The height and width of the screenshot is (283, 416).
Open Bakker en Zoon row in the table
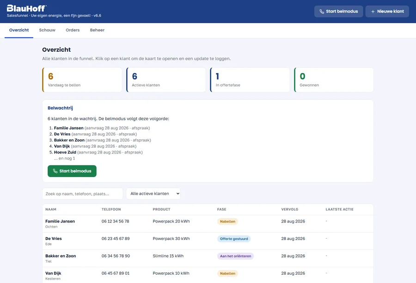point(208,258)
